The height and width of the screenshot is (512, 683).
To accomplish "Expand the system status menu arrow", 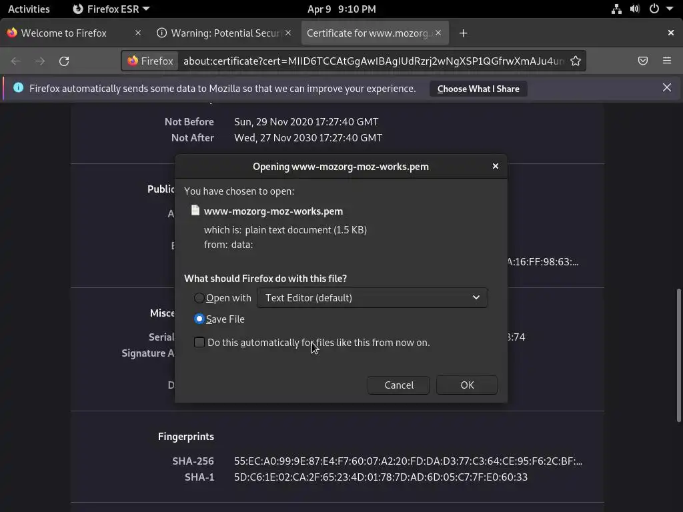I will coord(670,9).
